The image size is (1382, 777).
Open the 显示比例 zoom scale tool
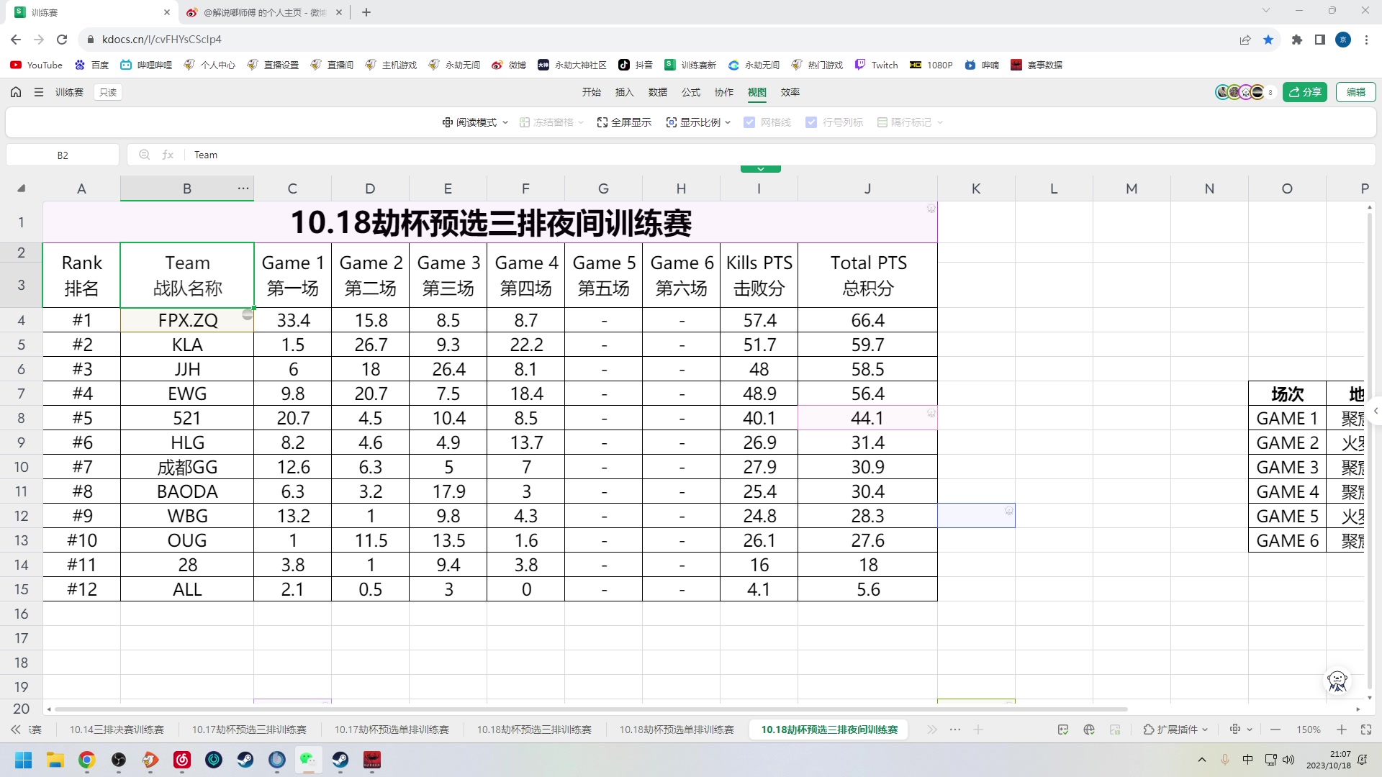pos(695,122)
